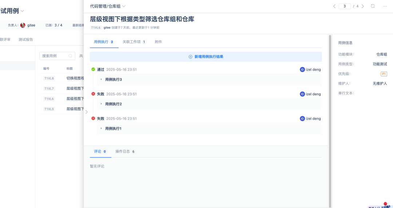The image size is (393, 208).
Task: Click the green passed status icon
Action: pyautogui.click(x=93, y=69)
